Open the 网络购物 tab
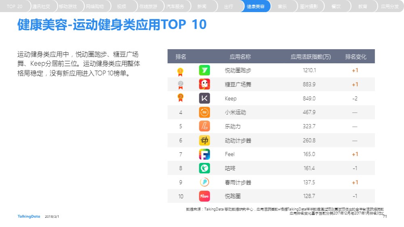The image size is (404, 227). (x=94, y=6)
